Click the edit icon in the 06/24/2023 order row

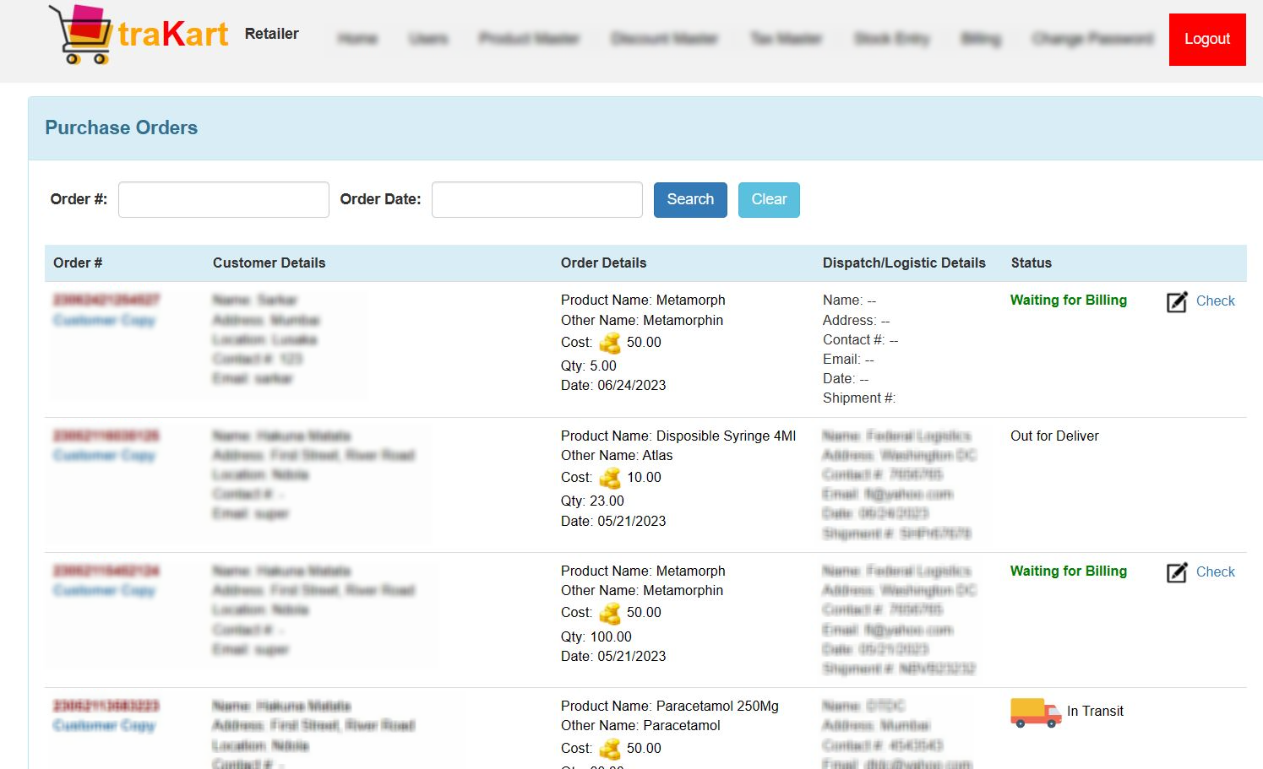click(1177, 302)
